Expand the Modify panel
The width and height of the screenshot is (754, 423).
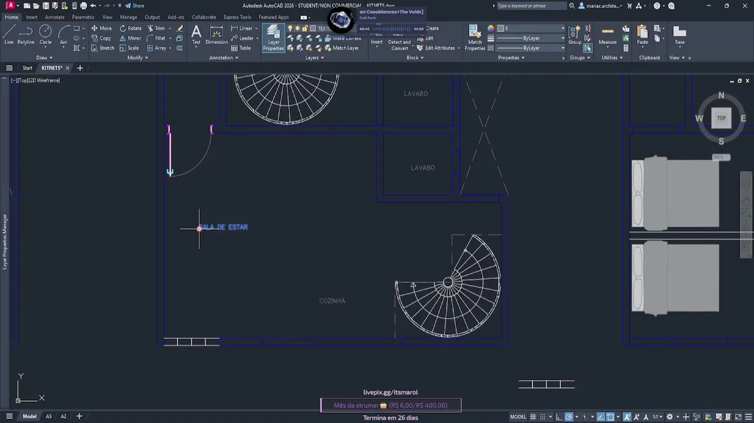click(x=138, y=58)
